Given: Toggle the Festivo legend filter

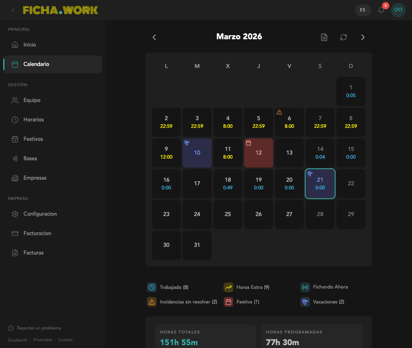Looking at the screenshot, I should pyautogui.click(x=241, y=302).
